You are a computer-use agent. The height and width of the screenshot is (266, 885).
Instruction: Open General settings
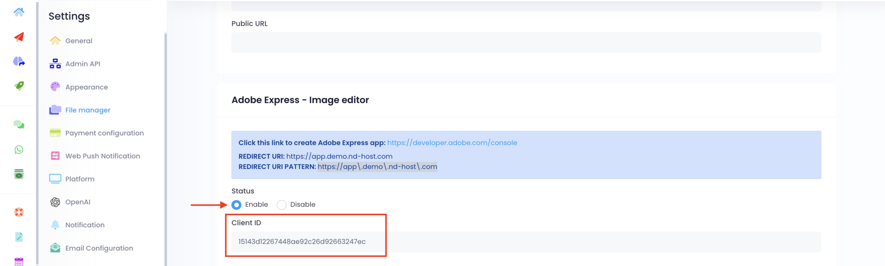tap(79, 41)
